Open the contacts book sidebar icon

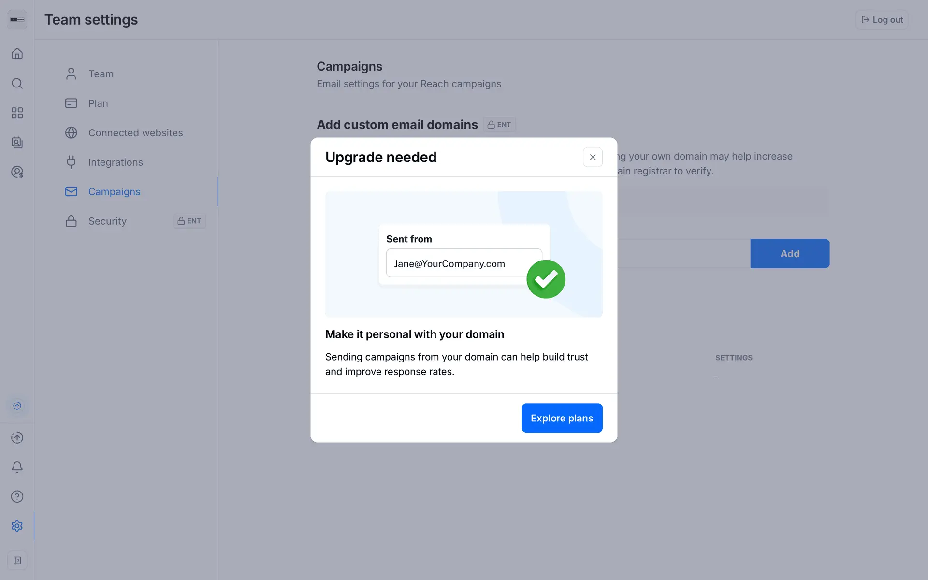coord(17,143)
